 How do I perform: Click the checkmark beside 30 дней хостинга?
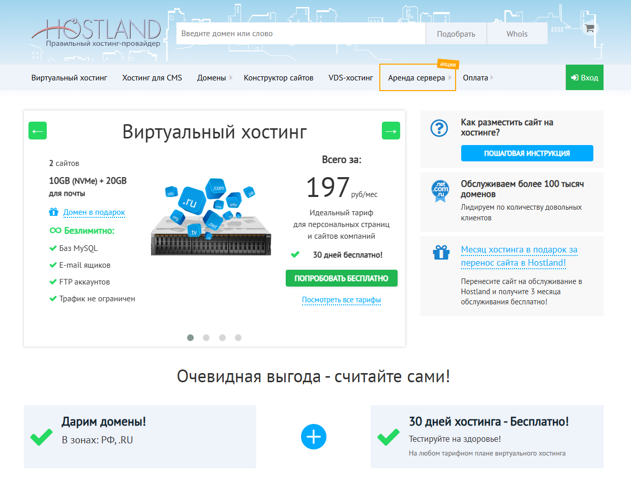click(x=388, y=437)
